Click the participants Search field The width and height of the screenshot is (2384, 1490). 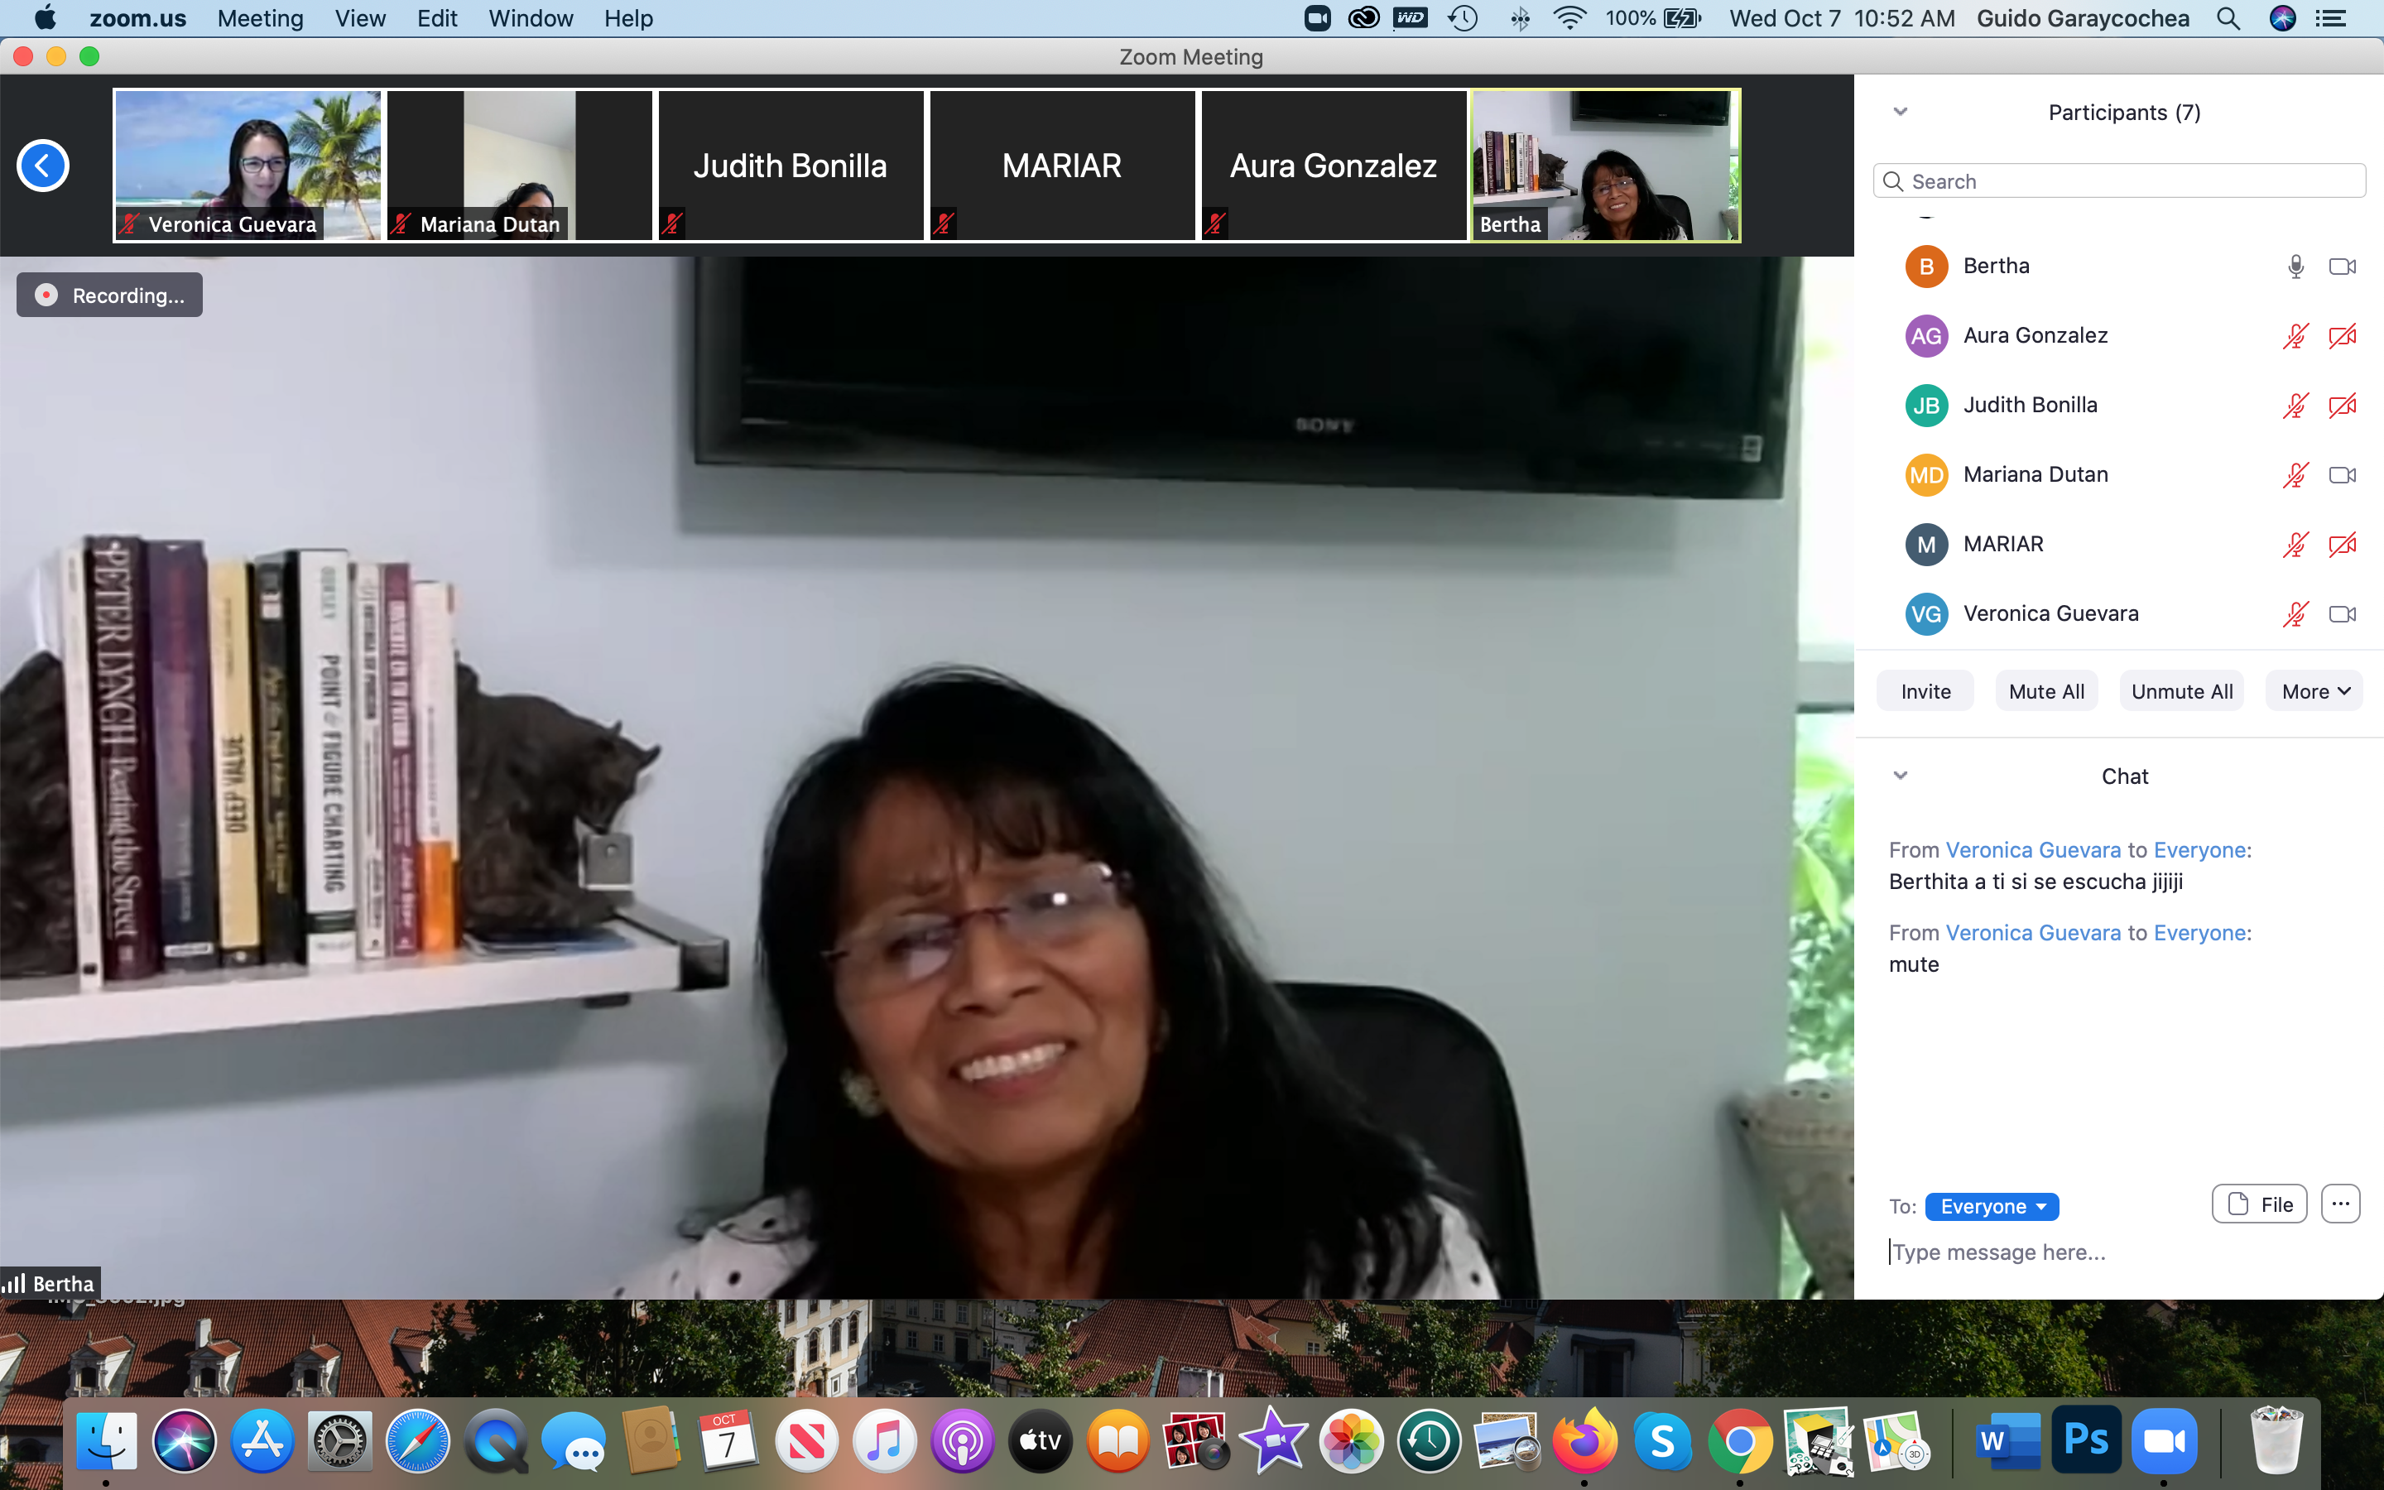pyautogui.click(x=2118, y=181)
